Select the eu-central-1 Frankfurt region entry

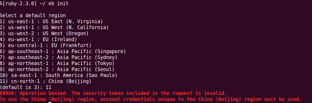[46, 45]
